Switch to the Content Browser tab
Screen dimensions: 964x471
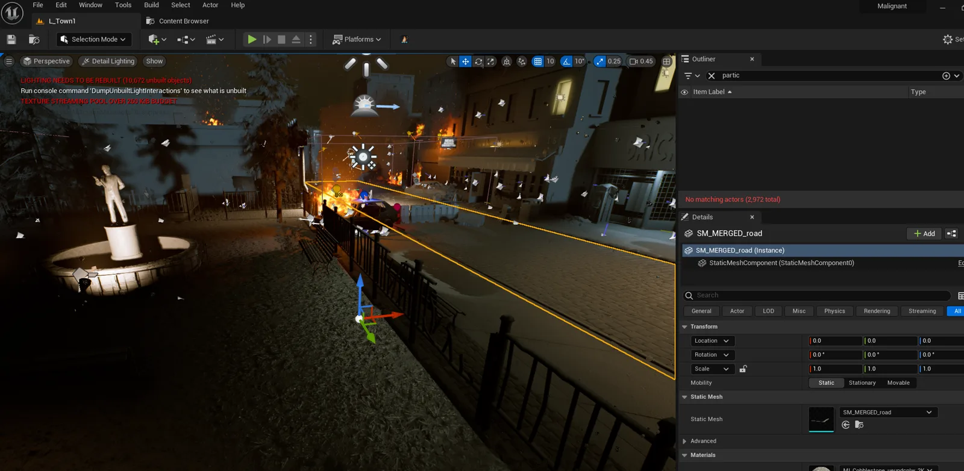pos(178,21)
